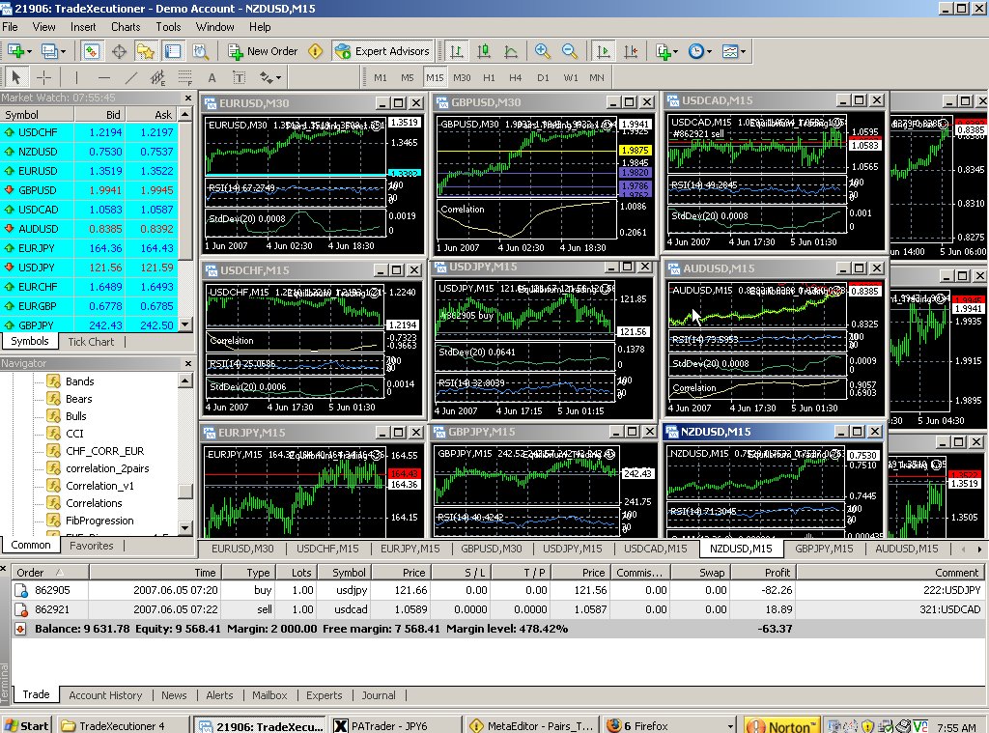
Task: Open the File menu
Action: tap(10, 26)
